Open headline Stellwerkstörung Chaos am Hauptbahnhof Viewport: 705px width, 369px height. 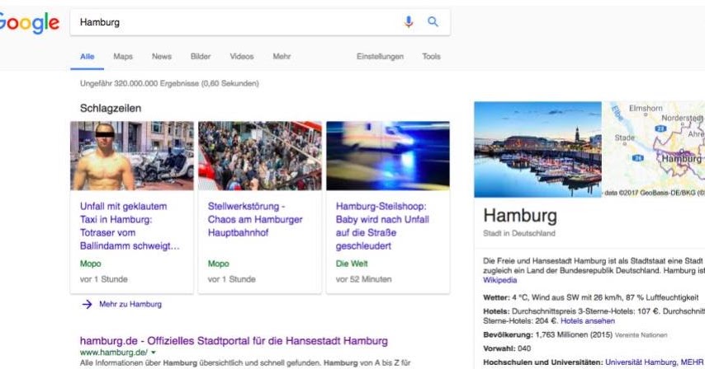tap(255, 220)
